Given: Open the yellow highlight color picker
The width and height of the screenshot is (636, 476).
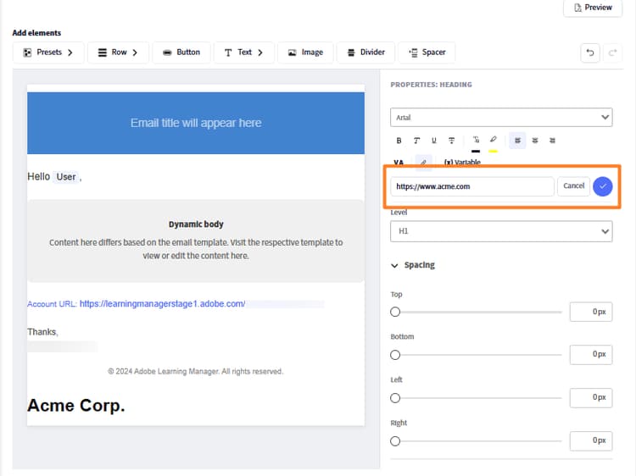Looking at the screenshot, I should pyautogui.click(x=494, y=142).
